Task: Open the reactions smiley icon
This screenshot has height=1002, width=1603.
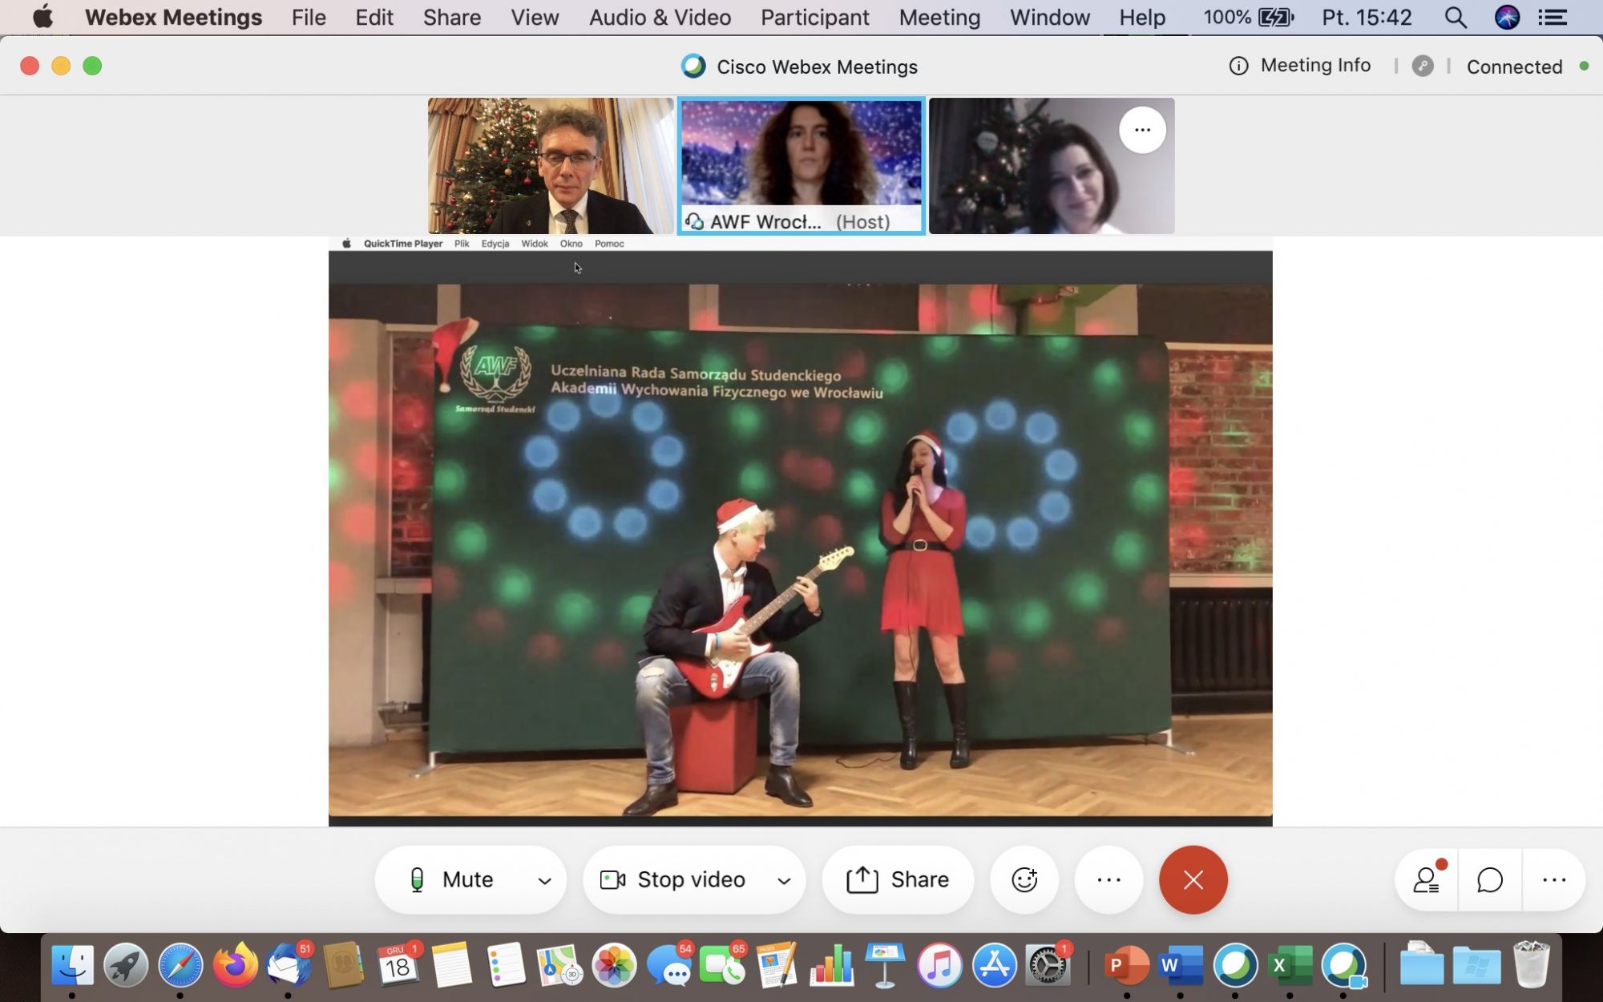Action: pos(1024,879)
